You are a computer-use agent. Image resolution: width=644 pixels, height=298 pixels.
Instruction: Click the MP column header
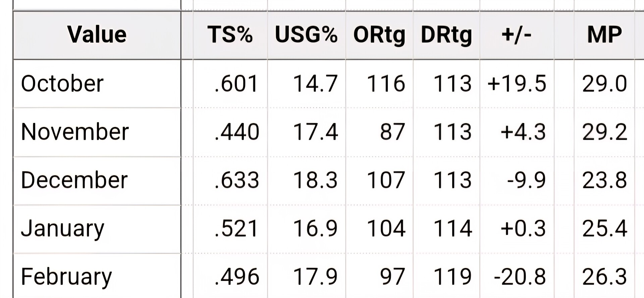(604, 35)
